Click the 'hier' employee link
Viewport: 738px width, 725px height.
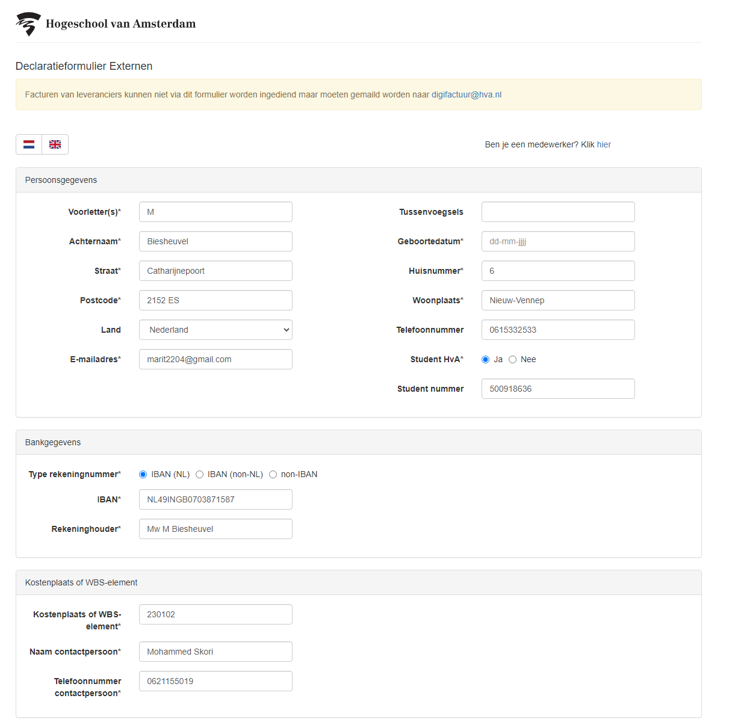604,144
